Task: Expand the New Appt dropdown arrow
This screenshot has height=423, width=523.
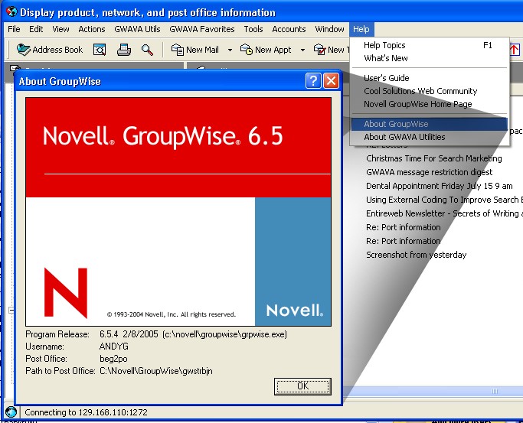Action: 302,50
